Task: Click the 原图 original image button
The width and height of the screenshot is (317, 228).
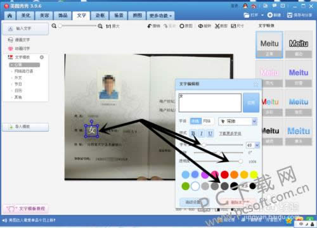Action: (x=186, y=26)
